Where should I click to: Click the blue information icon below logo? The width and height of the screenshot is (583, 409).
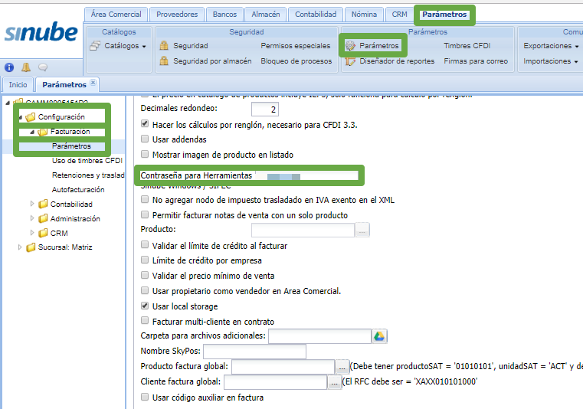(9, 67)
